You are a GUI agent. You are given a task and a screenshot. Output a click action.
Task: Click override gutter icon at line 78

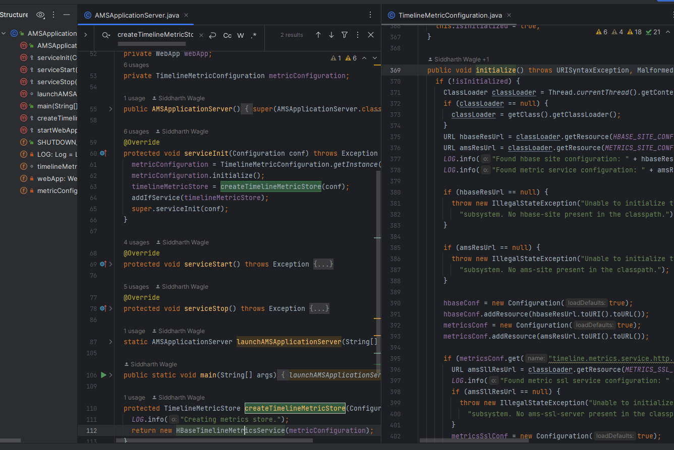(103, 308)
